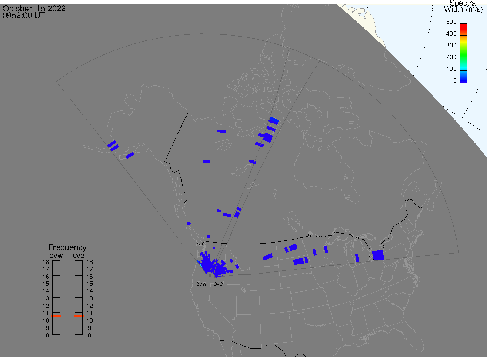The image size is (487, 357).
Task: Click the 500 label on the color scale
Action: point(451,22)
